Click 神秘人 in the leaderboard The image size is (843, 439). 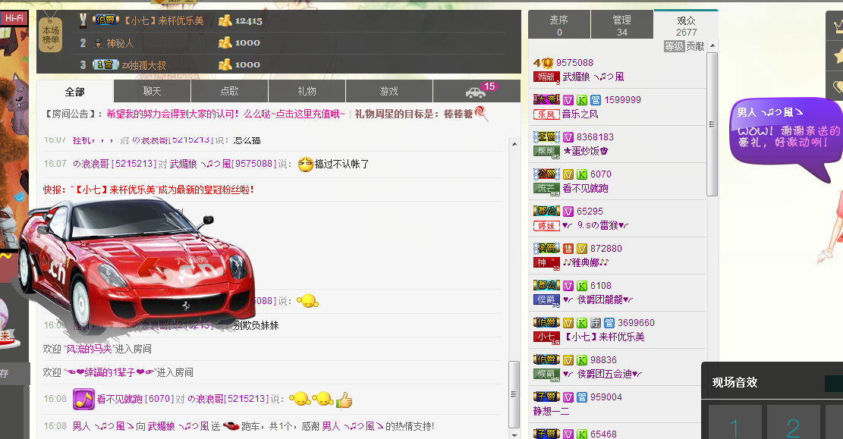click(120, 43)
